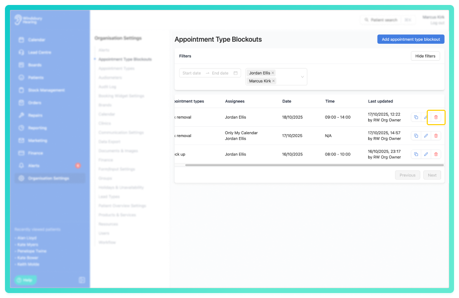This screenshot has height=298, width=459.
Task: Click the Help button
Action: click(x=25, y=280)
